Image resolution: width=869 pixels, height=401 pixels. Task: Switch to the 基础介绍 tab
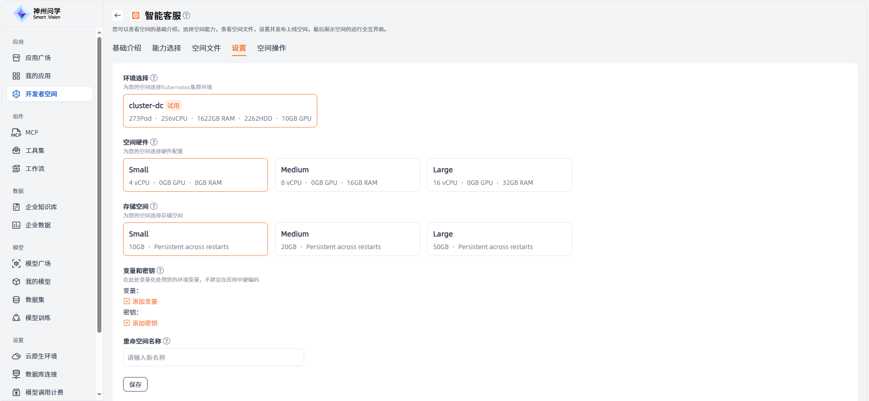pyautogui.click(x=127, y=48)
